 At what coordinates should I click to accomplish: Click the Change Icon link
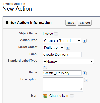(59, 96)
